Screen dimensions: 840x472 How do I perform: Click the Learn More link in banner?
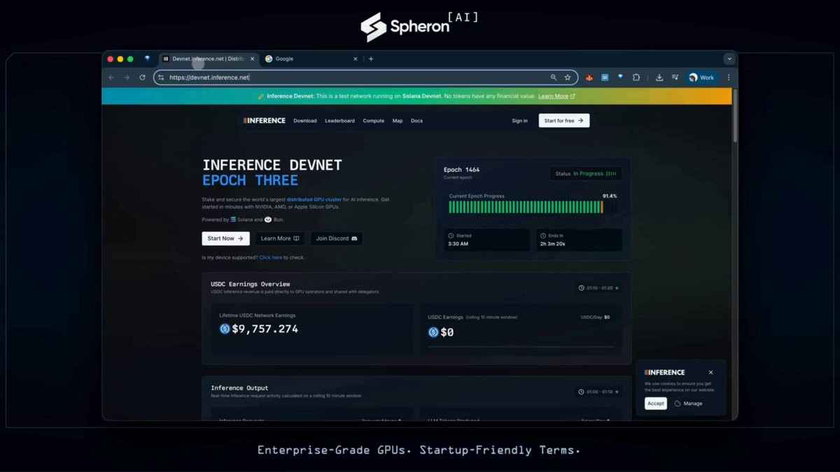pyautogui.click(x=556, y=96)
